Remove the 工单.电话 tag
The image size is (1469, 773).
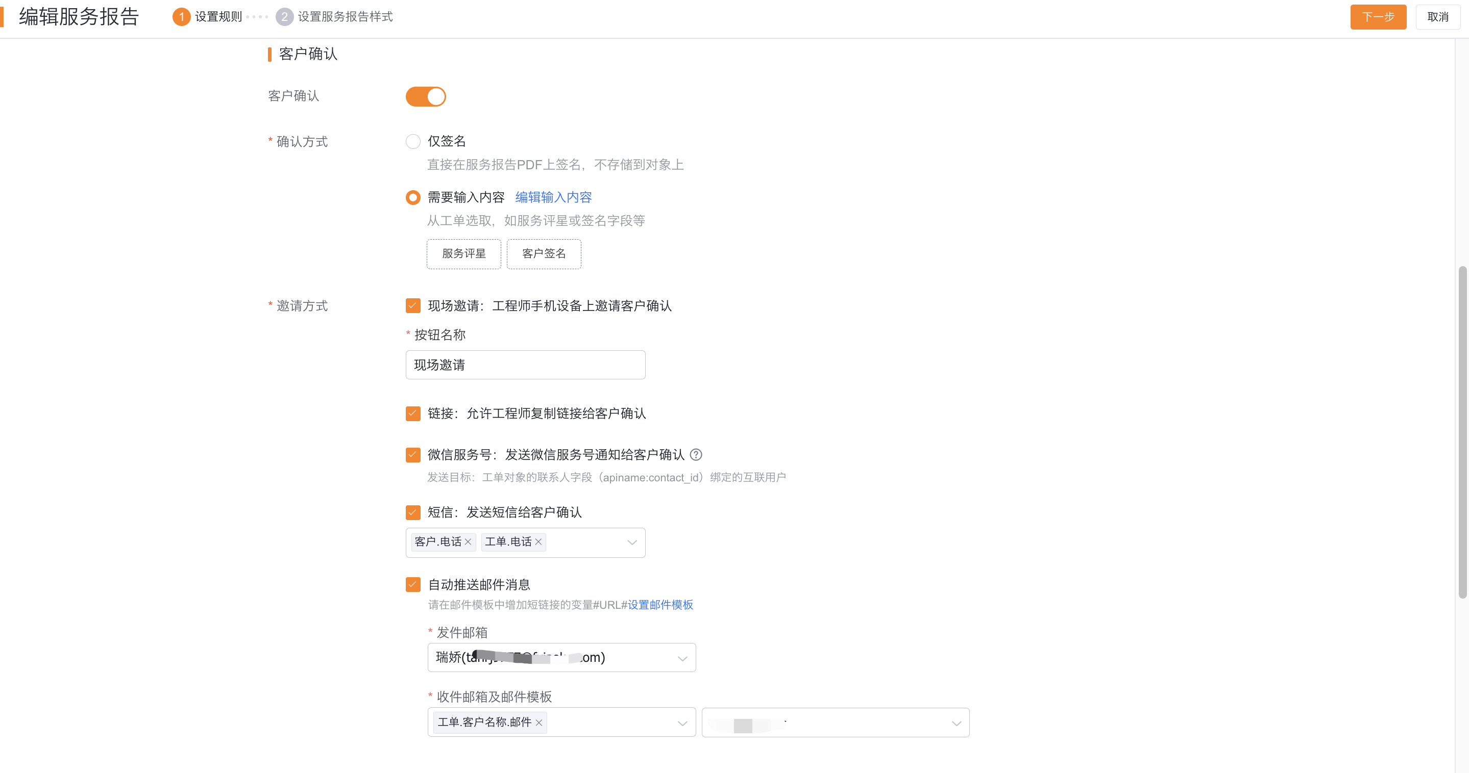(x=538, y=543)
